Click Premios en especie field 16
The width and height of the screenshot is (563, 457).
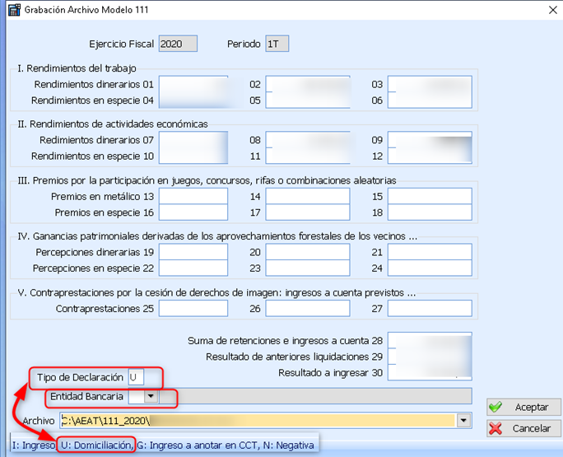click(193, 212)
